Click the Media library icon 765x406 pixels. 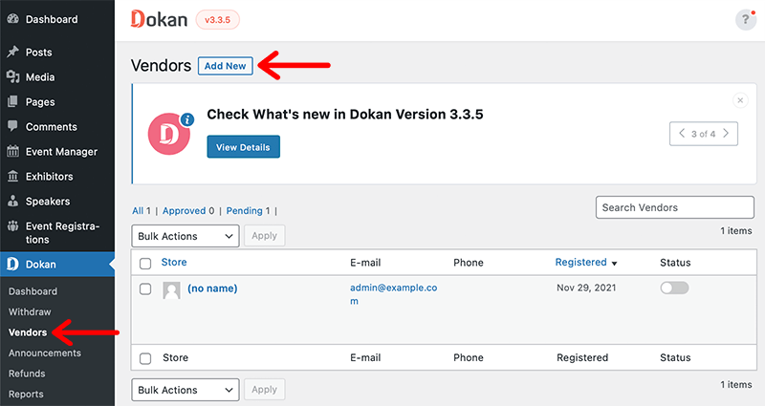pos(13,76)
